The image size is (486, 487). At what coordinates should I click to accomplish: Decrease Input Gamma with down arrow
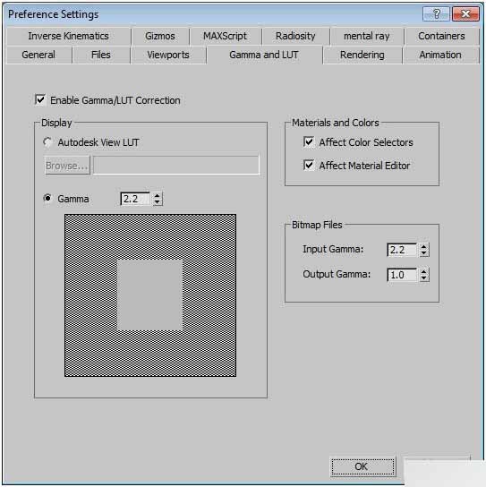click(424, 253)
